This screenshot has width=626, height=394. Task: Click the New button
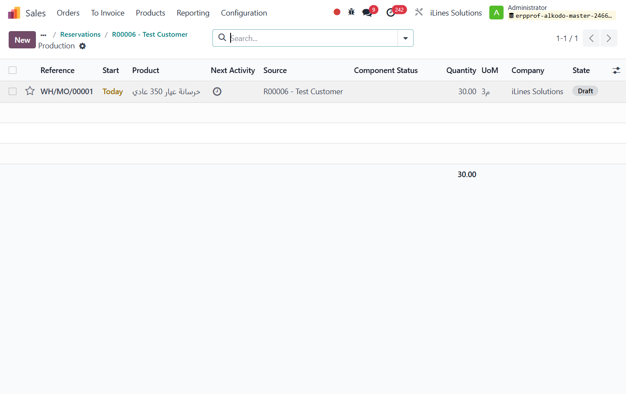pos(22,40)
